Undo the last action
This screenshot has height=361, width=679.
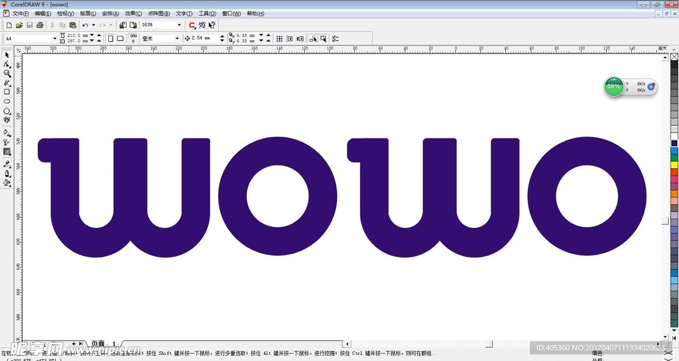(x=86, y=25)
